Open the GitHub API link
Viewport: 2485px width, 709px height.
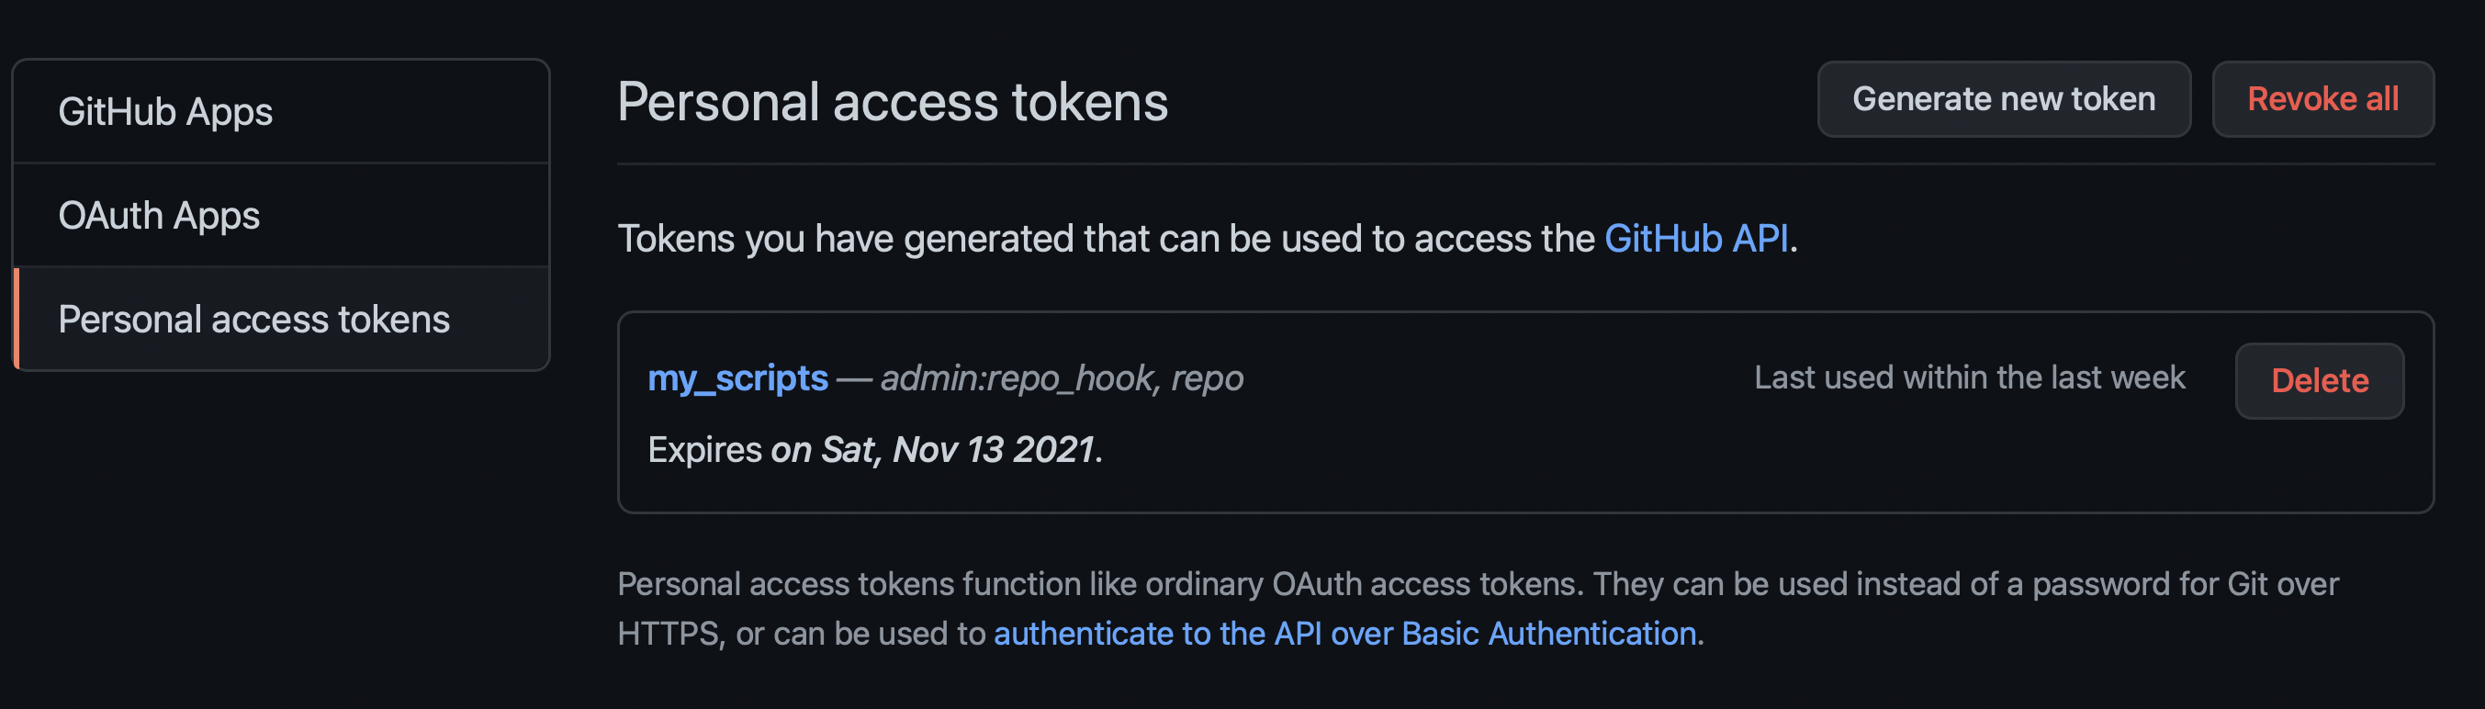[x=1695, y=238]
